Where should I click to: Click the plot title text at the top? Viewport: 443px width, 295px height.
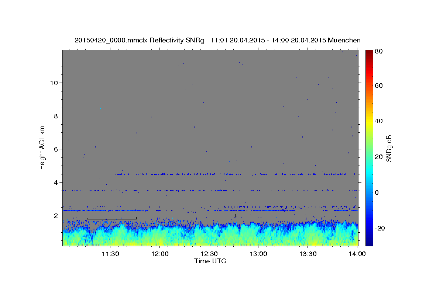[x=217, y=40]
